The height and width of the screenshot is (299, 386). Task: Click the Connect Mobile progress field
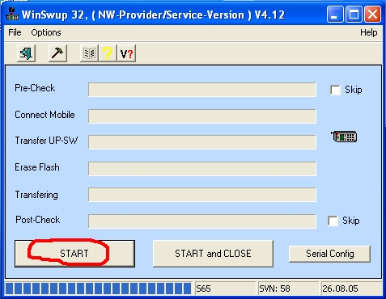pos(202,116)
